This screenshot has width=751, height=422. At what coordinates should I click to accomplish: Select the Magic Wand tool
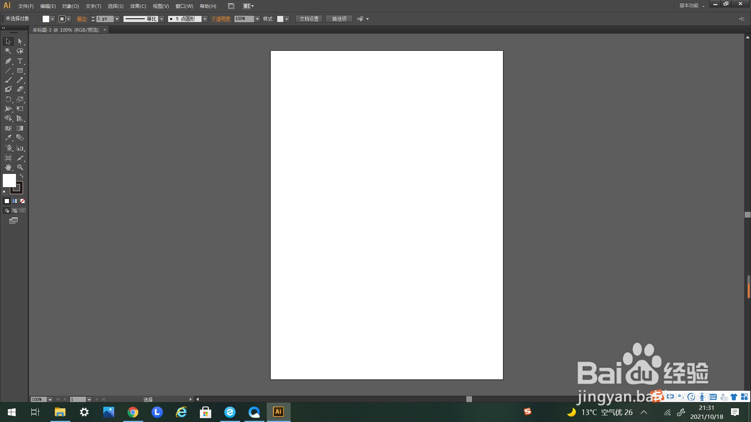coord(8,51)
